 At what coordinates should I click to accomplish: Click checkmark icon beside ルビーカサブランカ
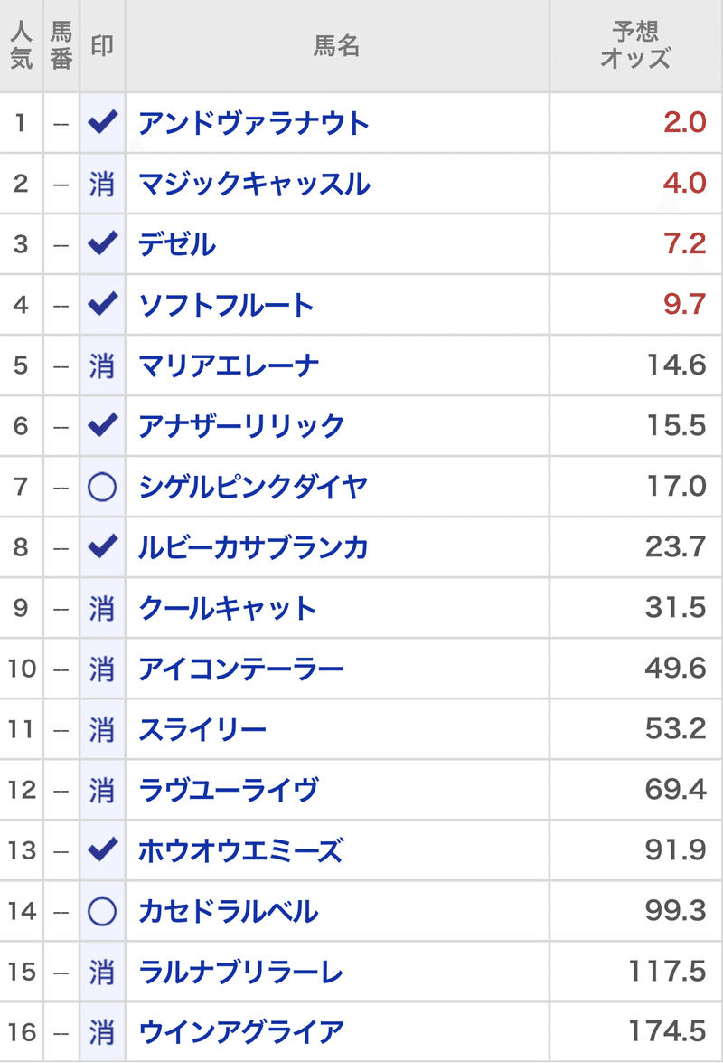click(103, 546)
